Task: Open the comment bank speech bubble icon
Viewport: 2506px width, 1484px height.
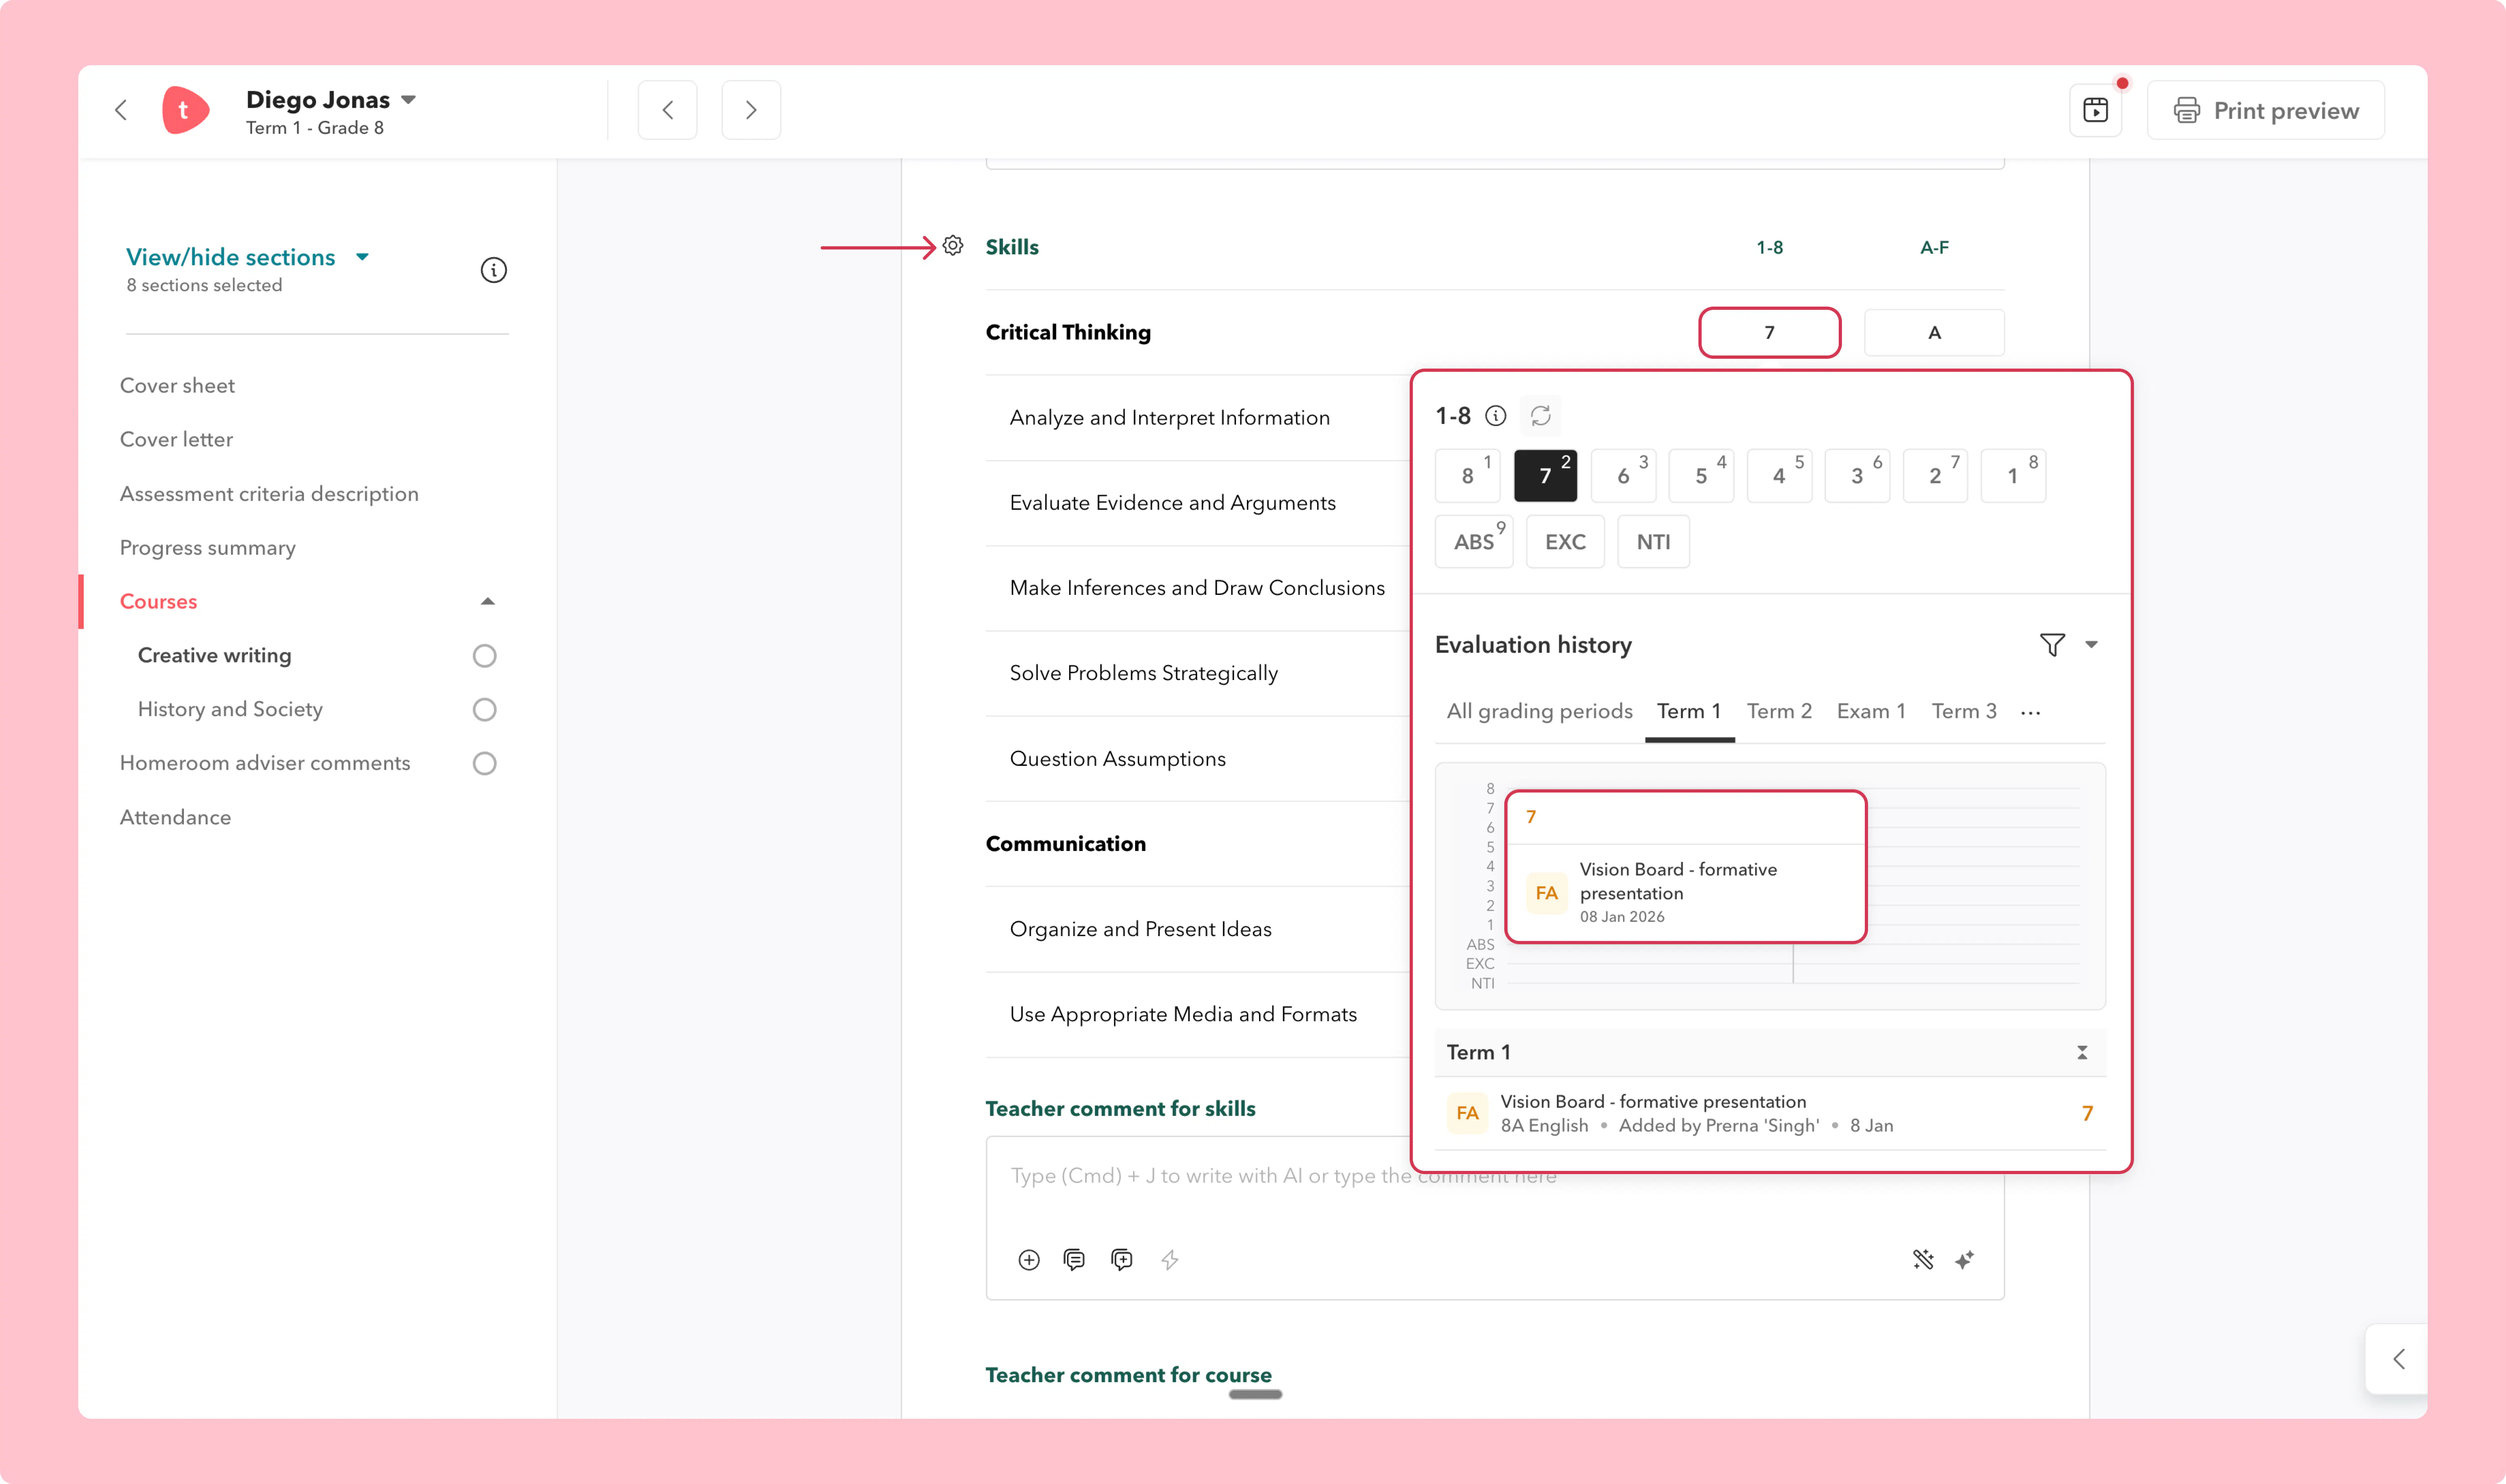Action: [1074, 1260]
